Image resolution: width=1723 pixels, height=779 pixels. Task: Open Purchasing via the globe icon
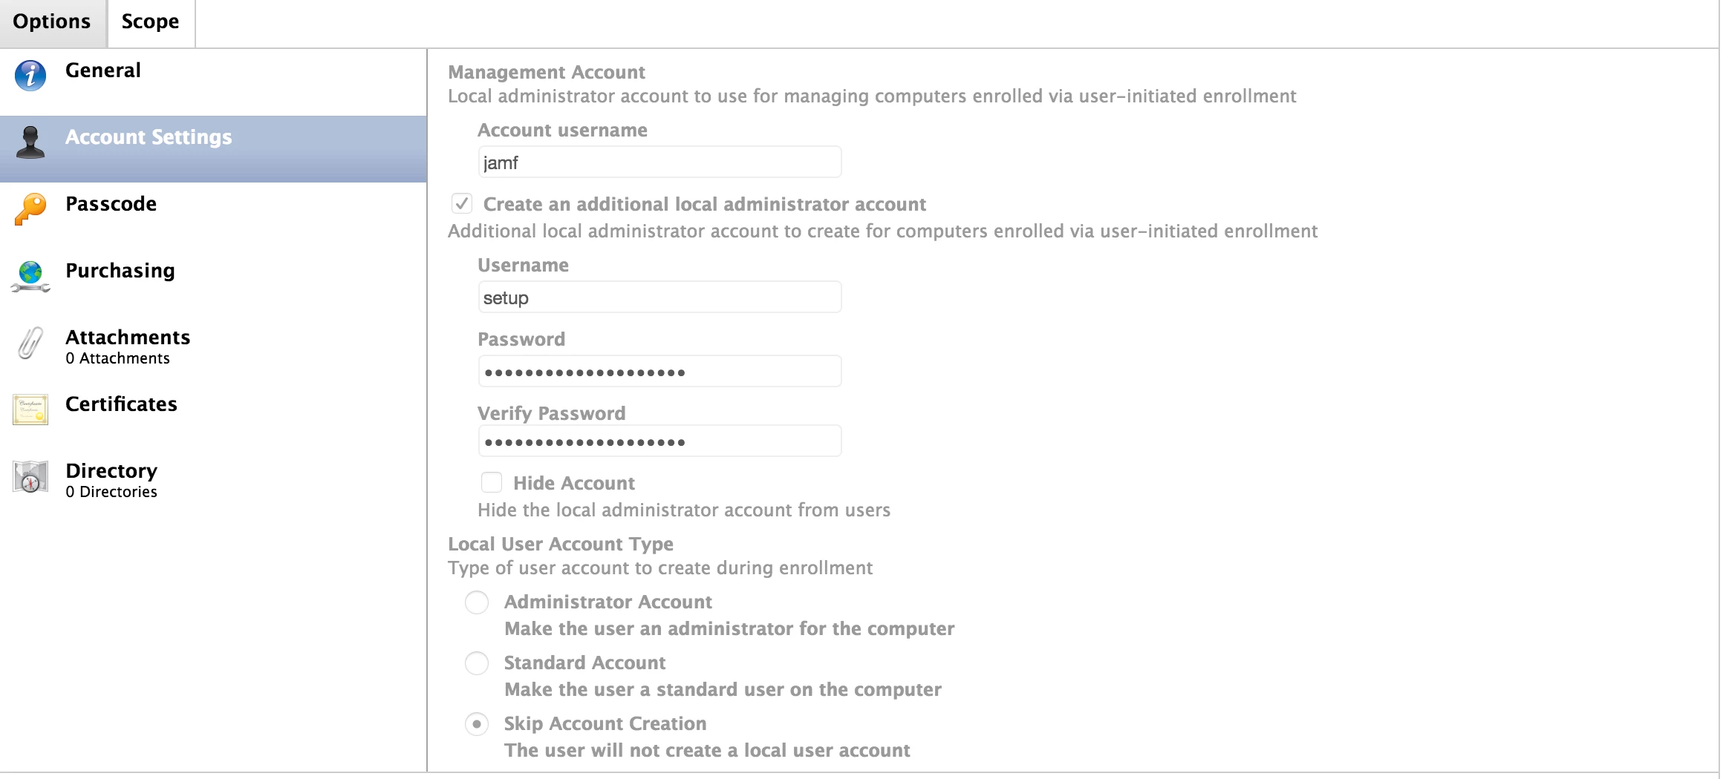(30, 276)
